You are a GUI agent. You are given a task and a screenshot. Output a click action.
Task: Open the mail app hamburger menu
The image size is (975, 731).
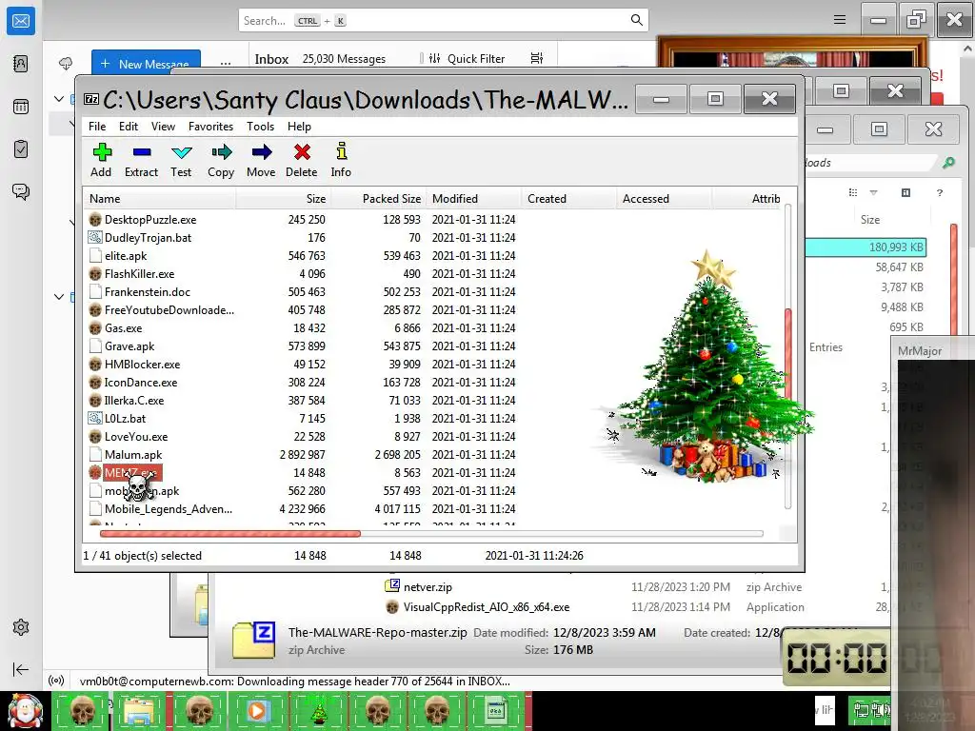tap(840, 20)
